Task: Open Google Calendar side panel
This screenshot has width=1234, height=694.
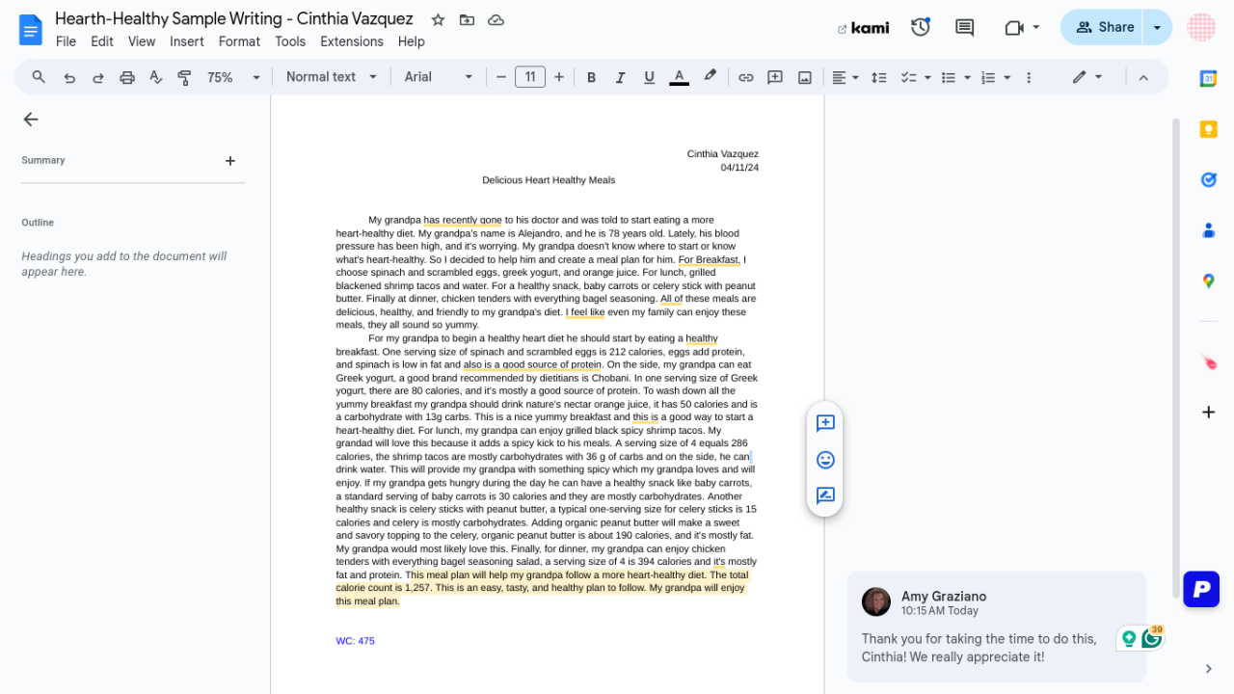Action: tap(1208, 79)
